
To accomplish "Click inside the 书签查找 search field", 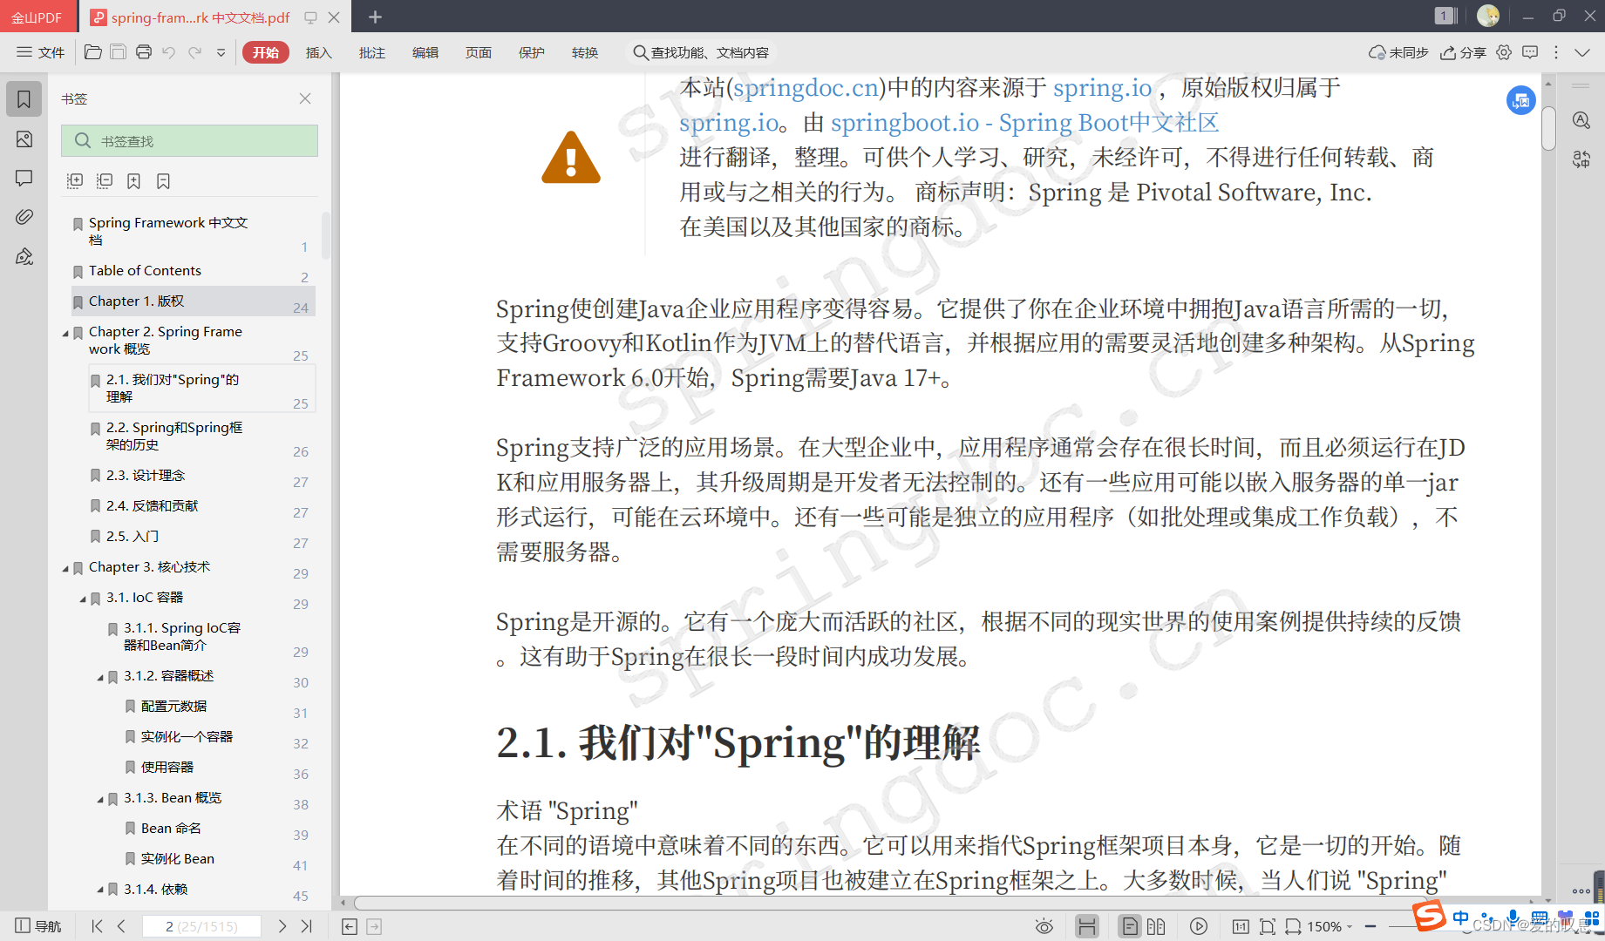I will tap(189, 140).
